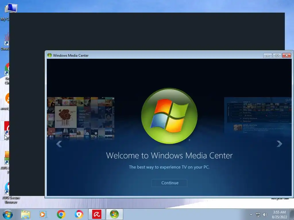The height and width of the screenshot is (220, 294).
Task: Select the DataV desktop shortcut
Action: [x=5, y=42]
